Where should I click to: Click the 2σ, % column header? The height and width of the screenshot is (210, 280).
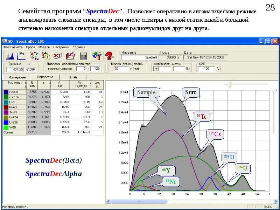(97, 85)
